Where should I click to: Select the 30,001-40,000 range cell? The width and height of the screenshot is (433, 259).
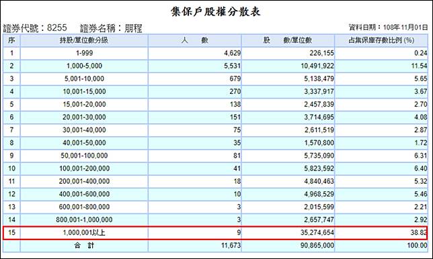(84, 129)
